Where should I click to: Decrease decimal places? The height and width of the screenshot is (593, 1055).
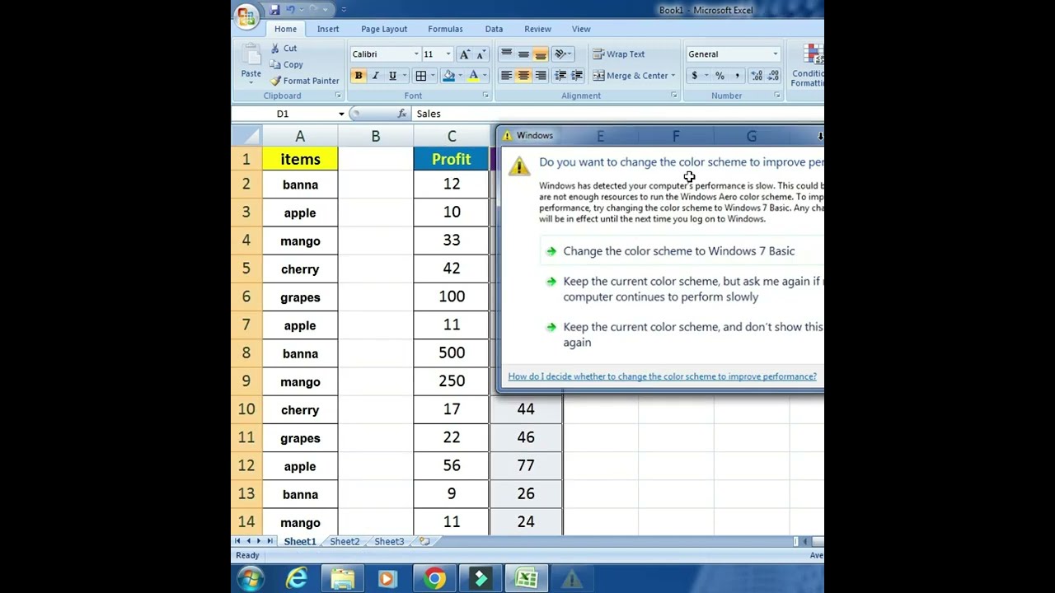coord(773,76)
